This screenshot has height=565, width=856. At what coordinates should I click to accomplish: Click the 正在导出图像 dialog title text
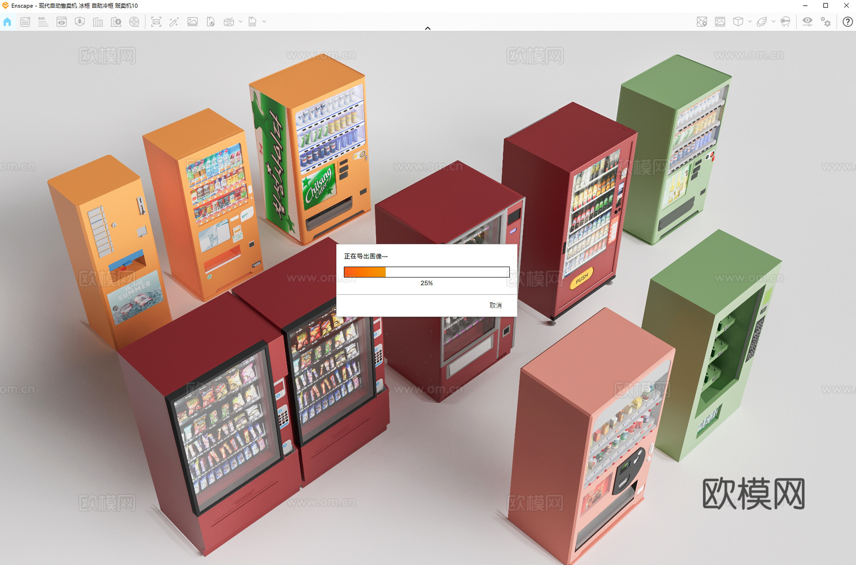(x=366, y=256)
